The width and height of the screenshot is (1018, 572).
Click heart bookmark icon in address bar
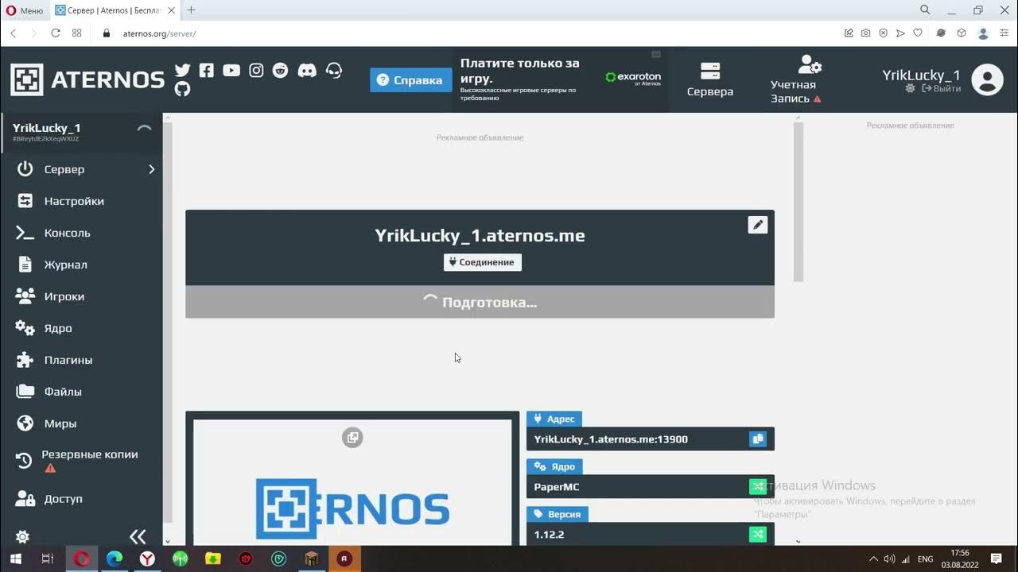pos(918,33)
